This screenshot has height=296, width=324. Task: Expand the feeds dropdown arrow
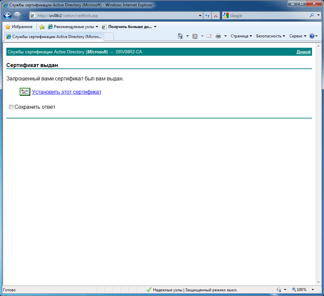coord(202,36)
